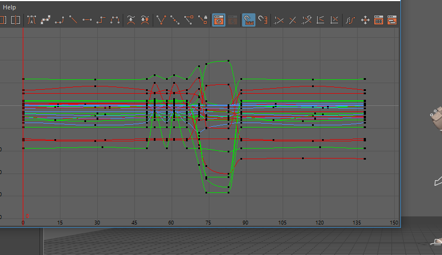The image size is (442, 255).
Task: Click frame 90 on time ruler
Action: click(x=245, y=223)
